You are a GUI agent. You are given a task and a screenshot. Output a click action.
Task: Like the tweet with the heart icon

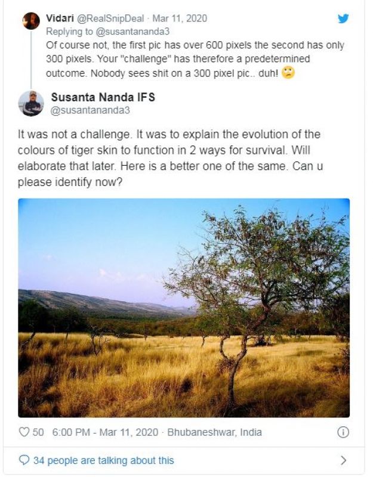coord(24,432)
